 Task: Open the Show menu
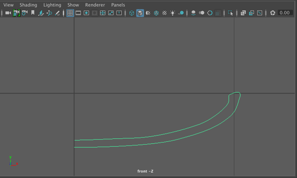73,5
